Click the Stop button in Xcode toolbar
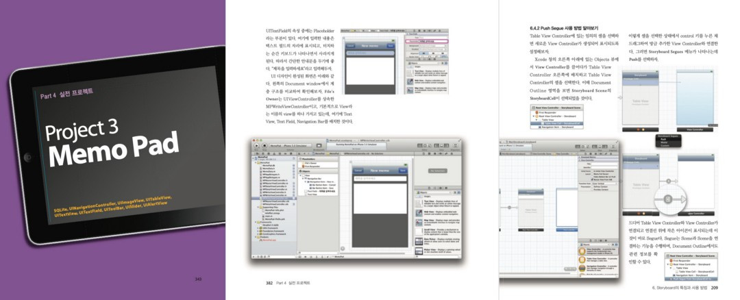This screenshot has height=300, width=740. [x=264, y=145]
